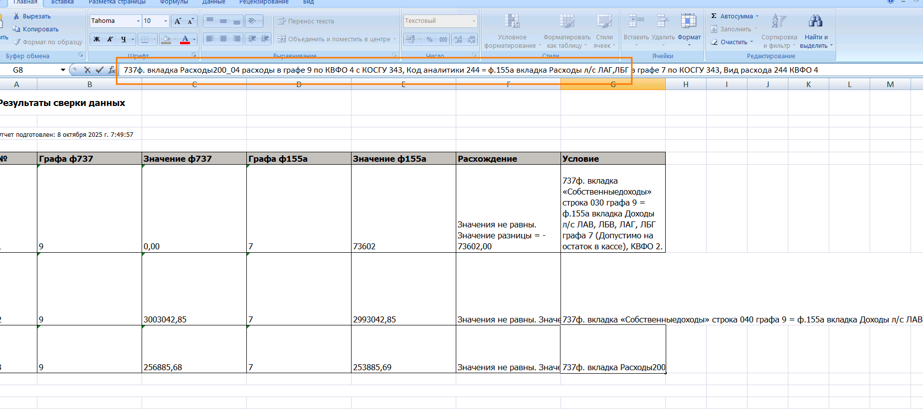The height and width of the screenshot is (409, 923).
Task: Increase font size with the large A button
Action: (x=178, y=21)
